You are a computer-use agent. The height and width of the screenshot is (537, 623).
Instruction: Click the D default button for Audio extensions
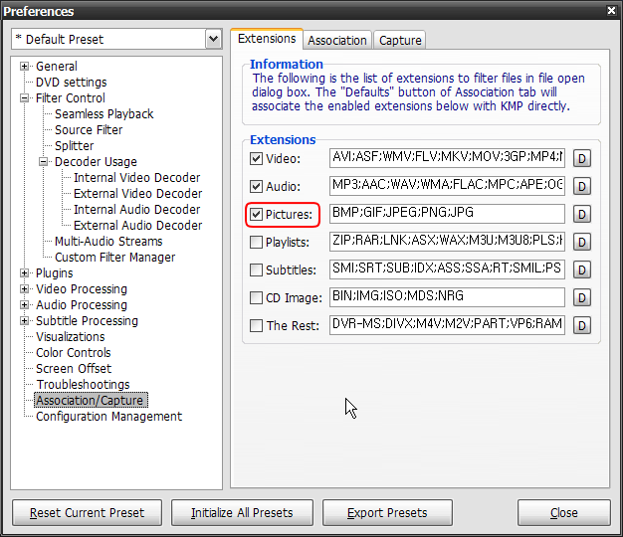point(582,186)
